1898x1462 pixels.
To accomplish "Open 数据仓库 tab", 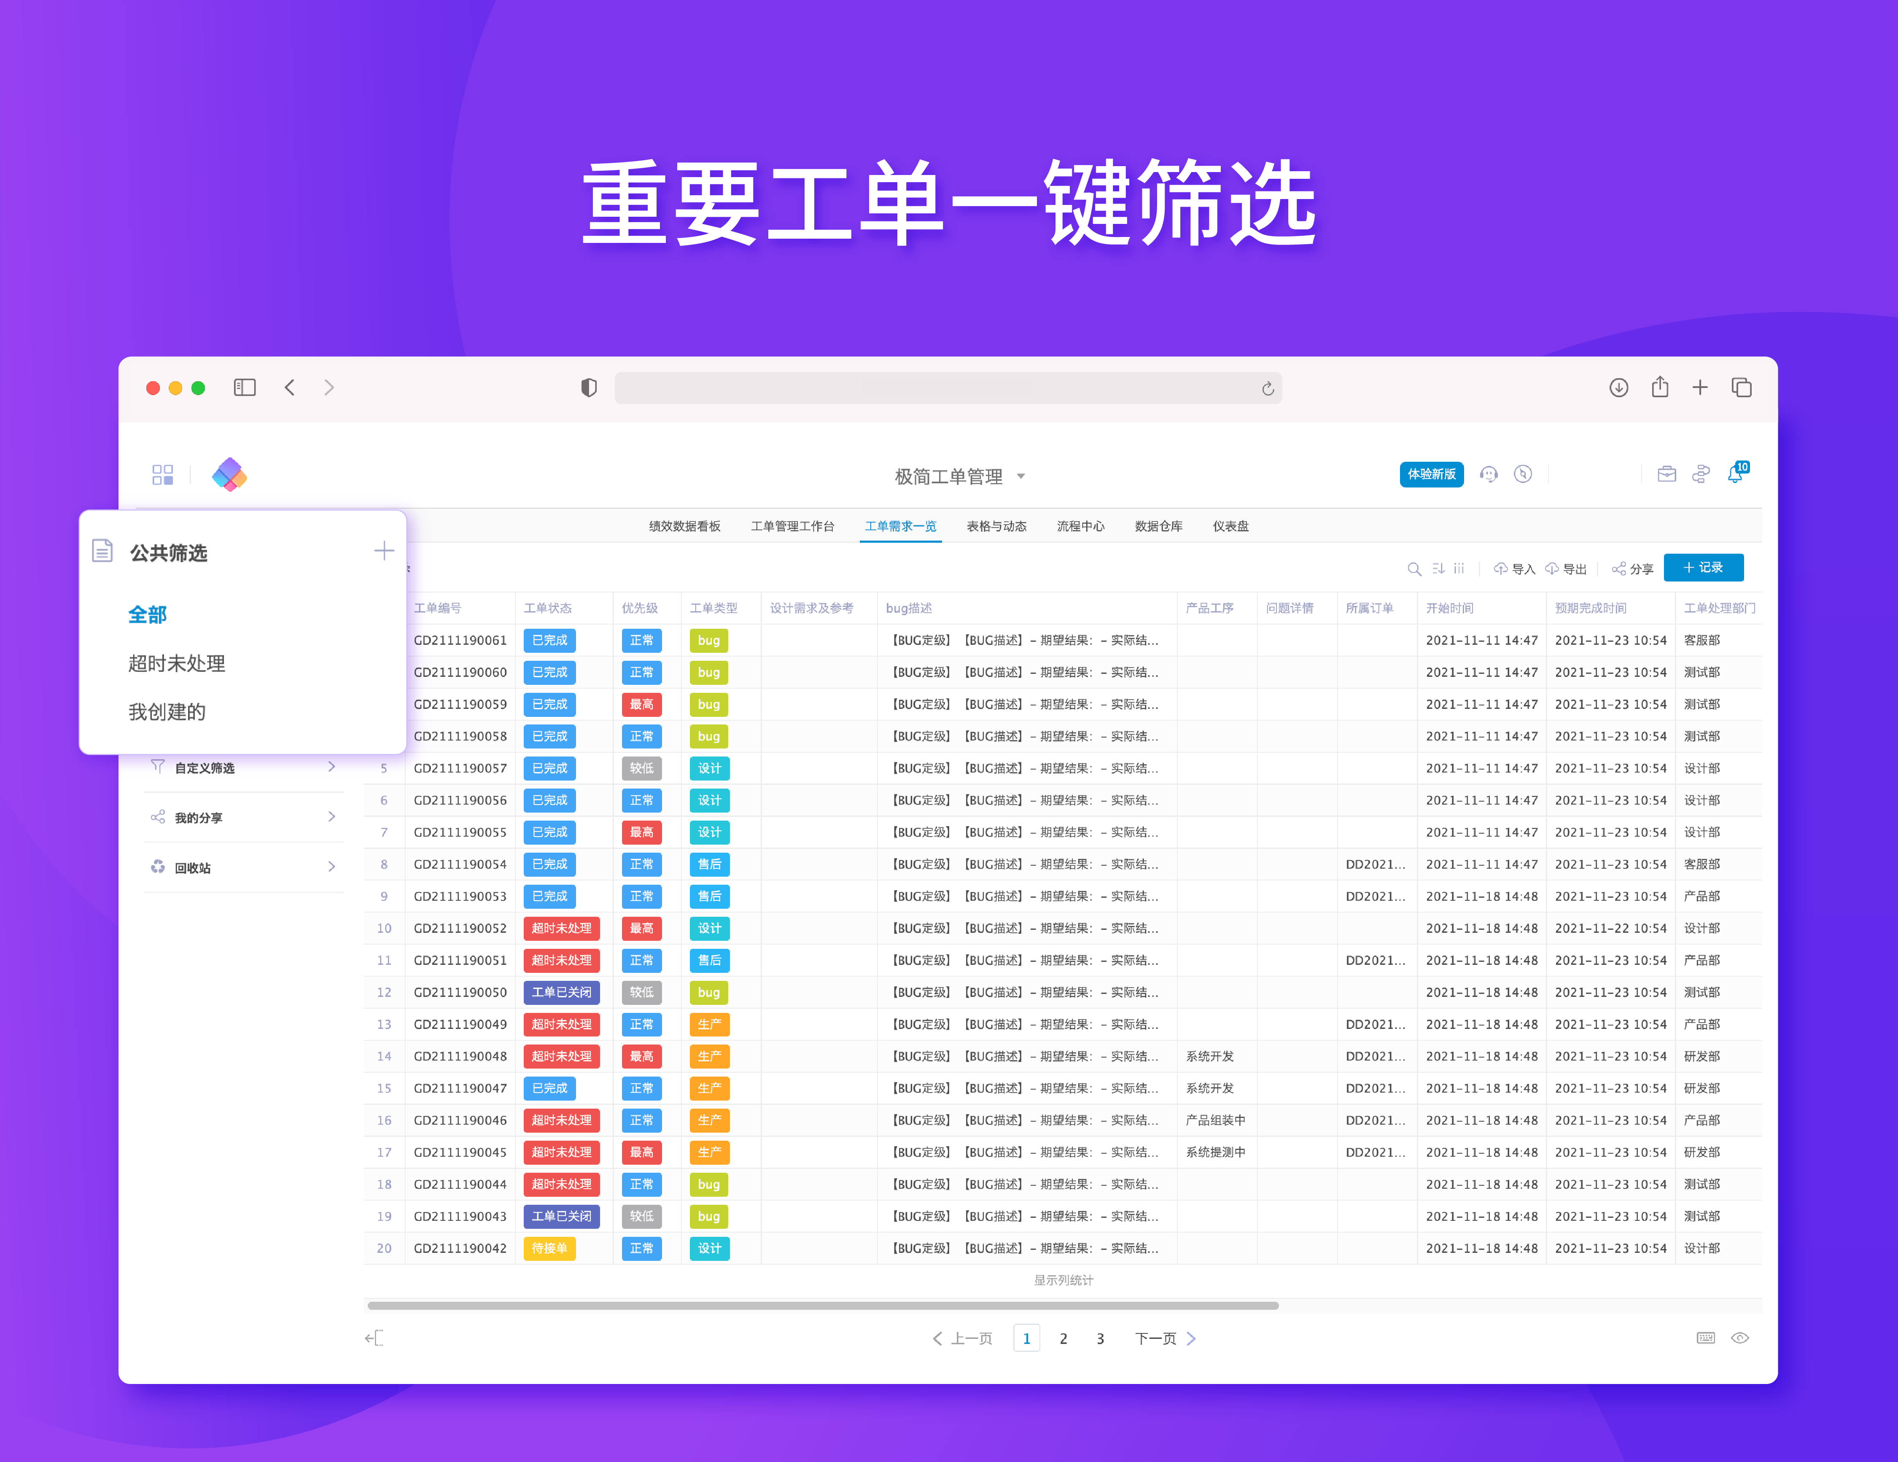I will pyautogui.click(x=1158, y=526).
